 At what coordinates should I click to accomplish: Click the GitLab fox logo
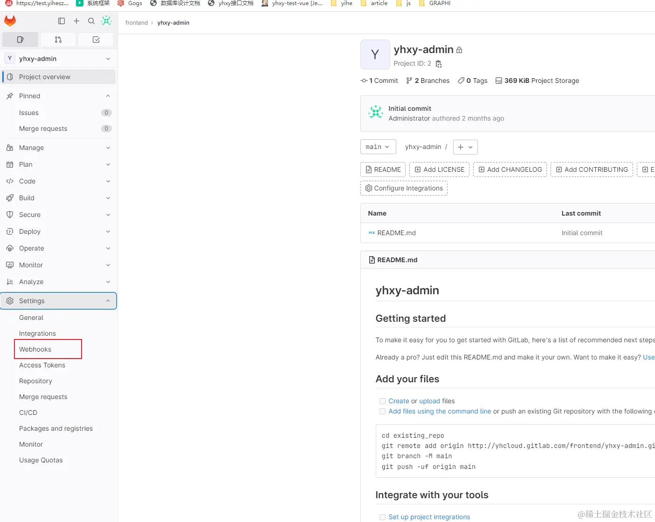(x=10, y=21)
